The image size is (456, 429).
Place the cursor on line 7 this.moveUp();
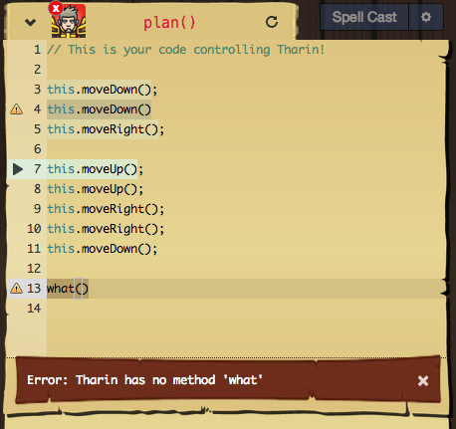click(x=96, y=169)
